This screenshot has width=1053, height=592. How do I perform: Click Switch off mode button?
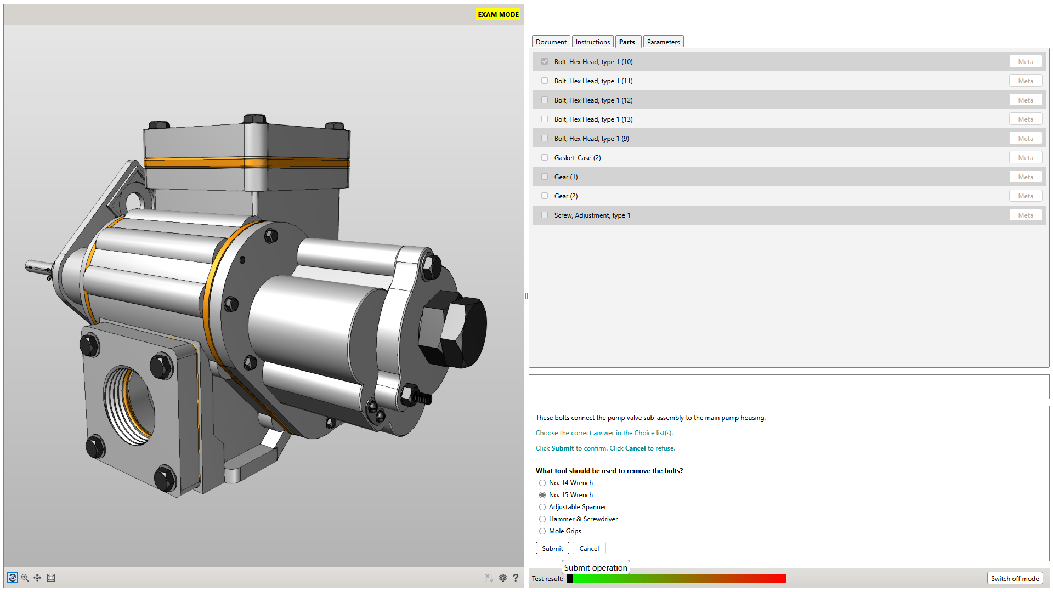(x=1015, y=578)
